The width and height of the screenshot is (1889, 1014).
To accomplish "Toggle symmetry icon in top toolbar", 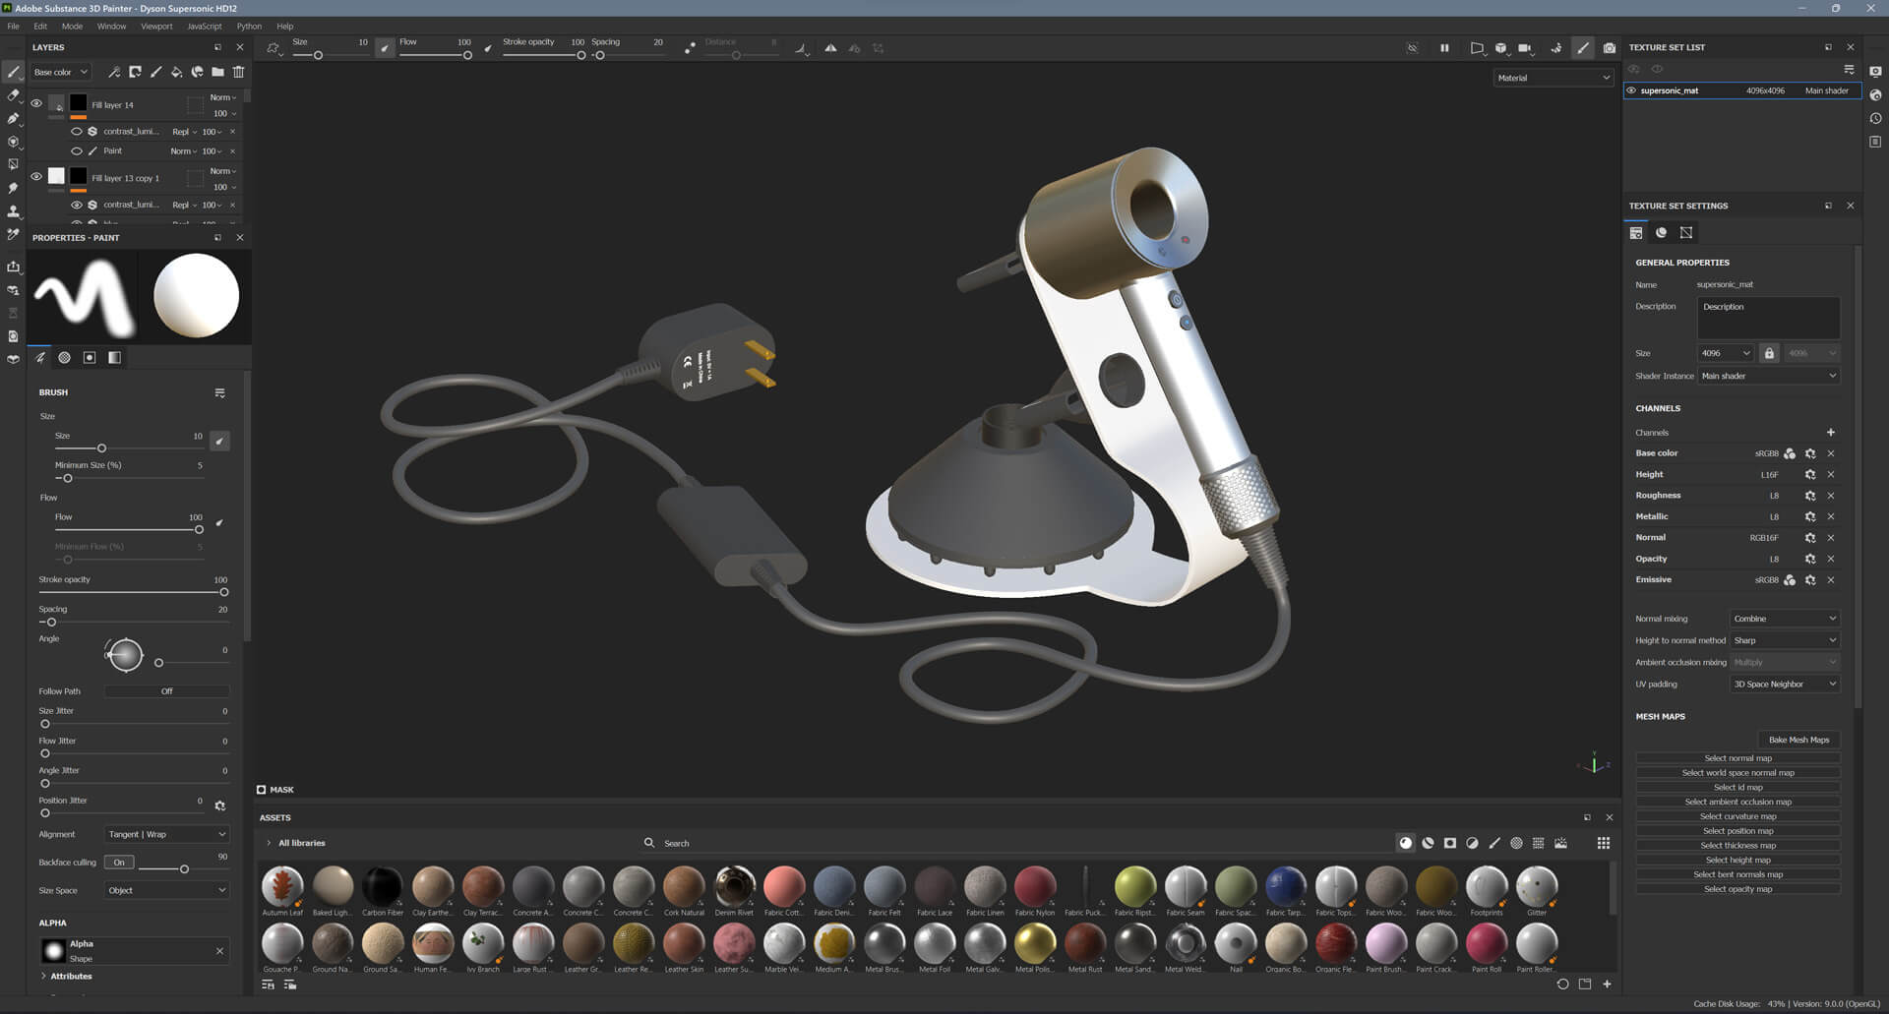I will pyautogui.click(x=830, y=47).
